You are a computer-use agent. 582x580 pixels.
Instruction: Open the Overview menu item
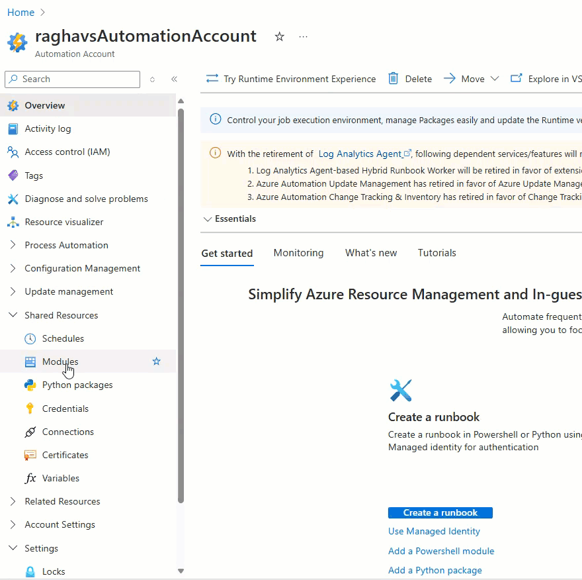pyautogui.click(x=88, y=105)
